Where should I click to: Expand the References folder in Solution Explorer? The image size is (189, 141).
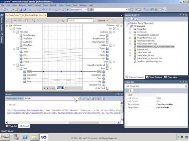[130, 32]
